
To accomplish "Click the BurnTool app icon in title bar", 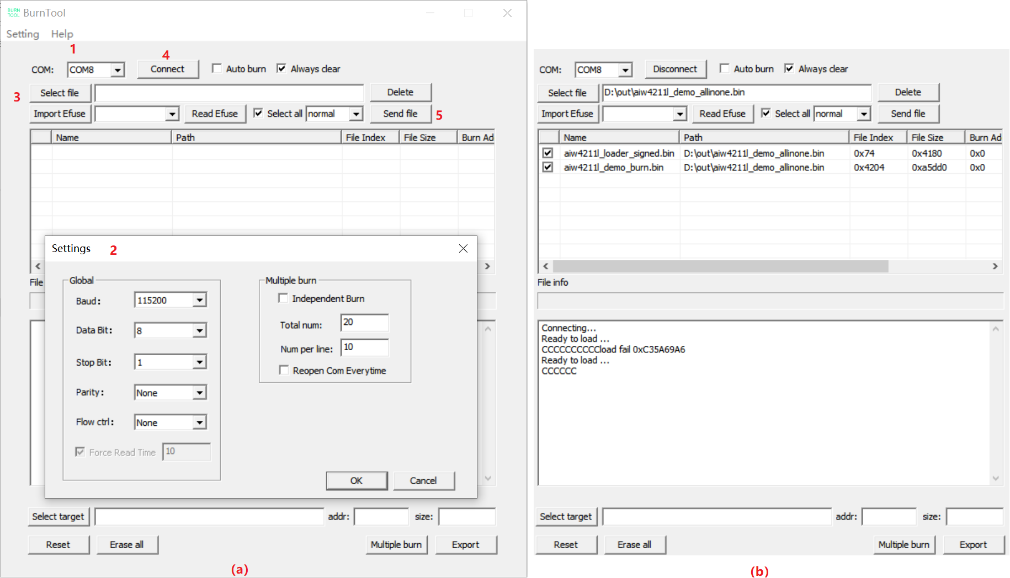I will tap(13, 13).
